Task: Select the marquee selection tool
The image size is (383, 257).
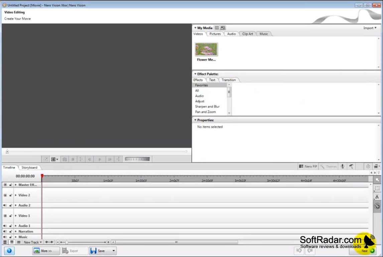Action: pos(377,188)
